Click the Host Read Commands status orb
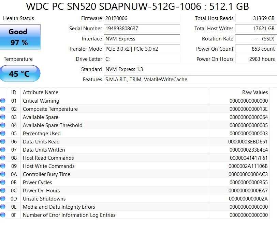The height and width of the screenshot is (225, 277). click(x=3, y=158)
